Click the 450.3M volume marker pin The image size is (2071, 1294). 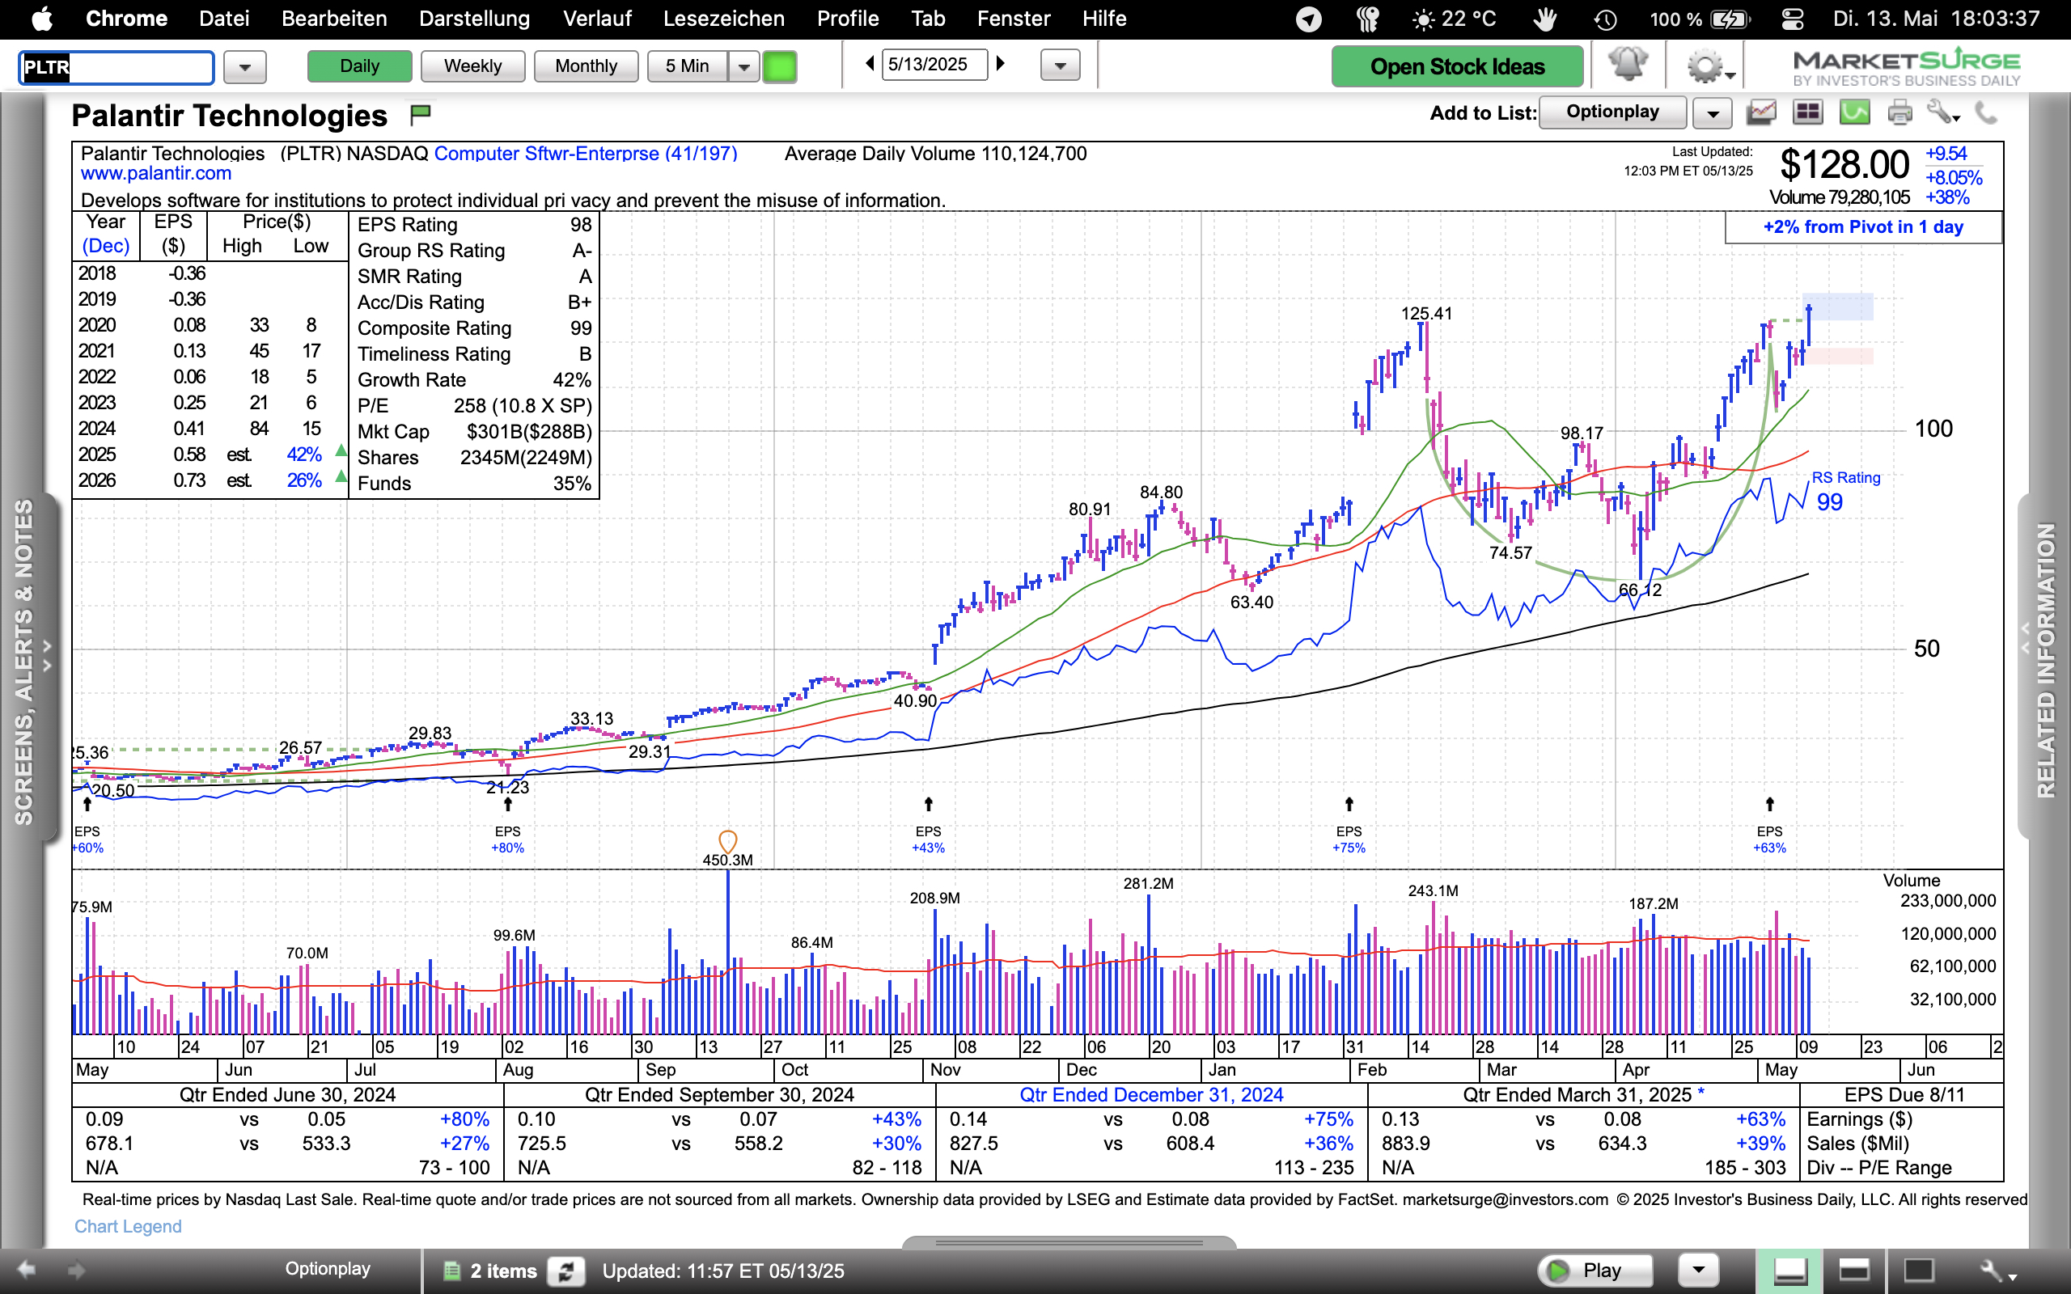[727, 840]
